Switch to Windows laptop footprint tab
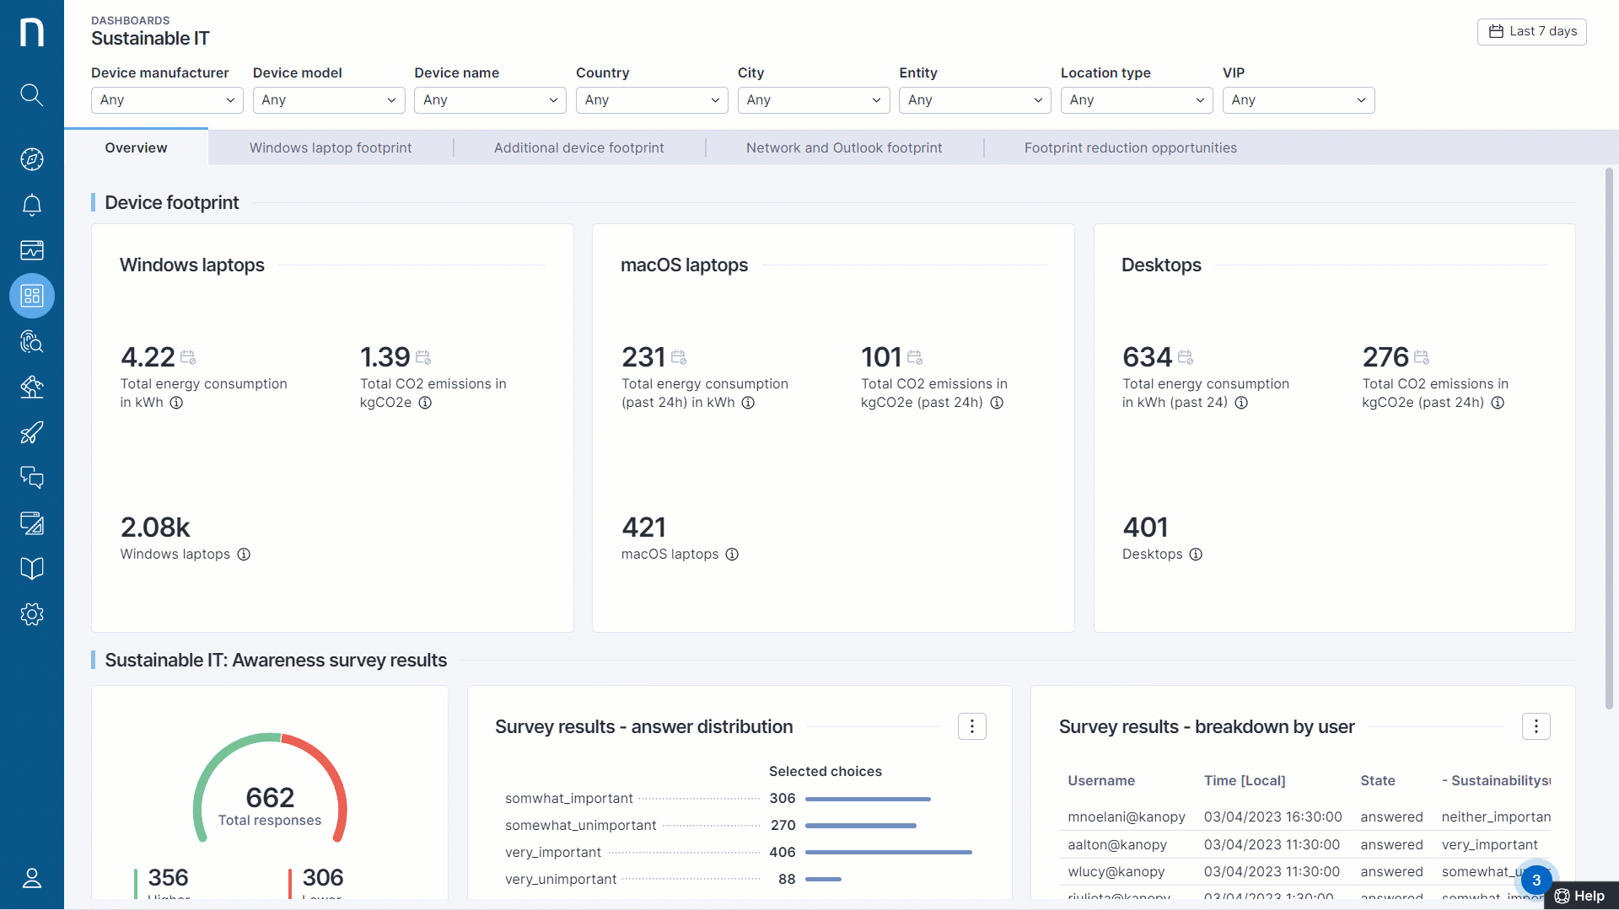Image resolution: width=1619 pixels, height=910 pixels. 331,148
